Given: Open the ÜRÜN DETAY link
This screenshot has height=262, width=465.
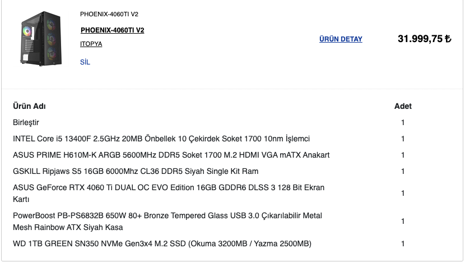Looking at the screenshot, I should pos(341,39).
